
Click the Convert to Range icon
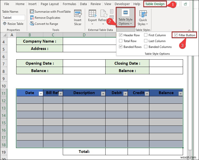[32, 24]
